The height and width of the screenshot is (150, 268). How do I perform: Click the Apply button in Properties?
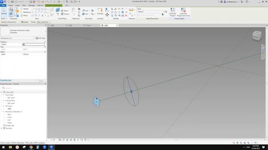click(x=41, y=80)
